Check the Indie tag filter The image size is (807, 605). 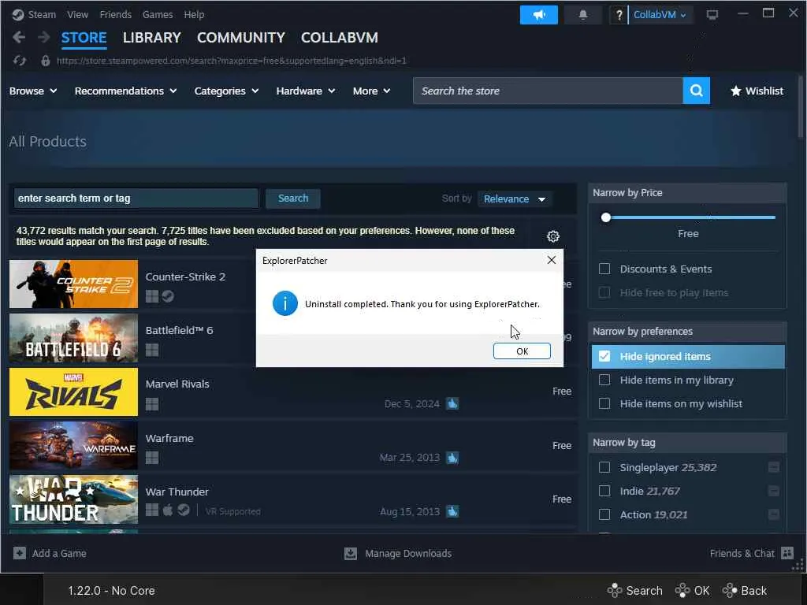(x=604, y=491)
